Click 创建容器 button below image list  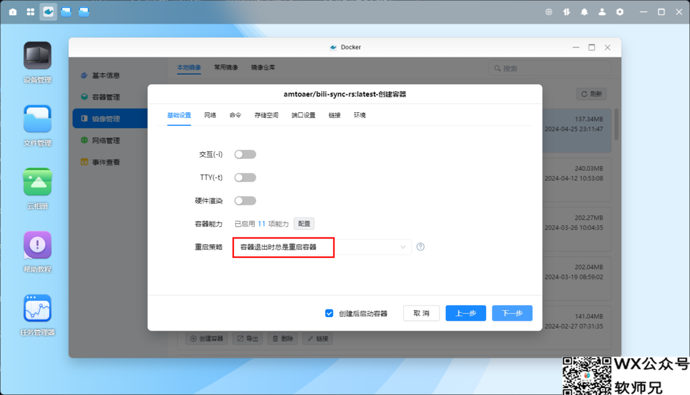(206, 339)
